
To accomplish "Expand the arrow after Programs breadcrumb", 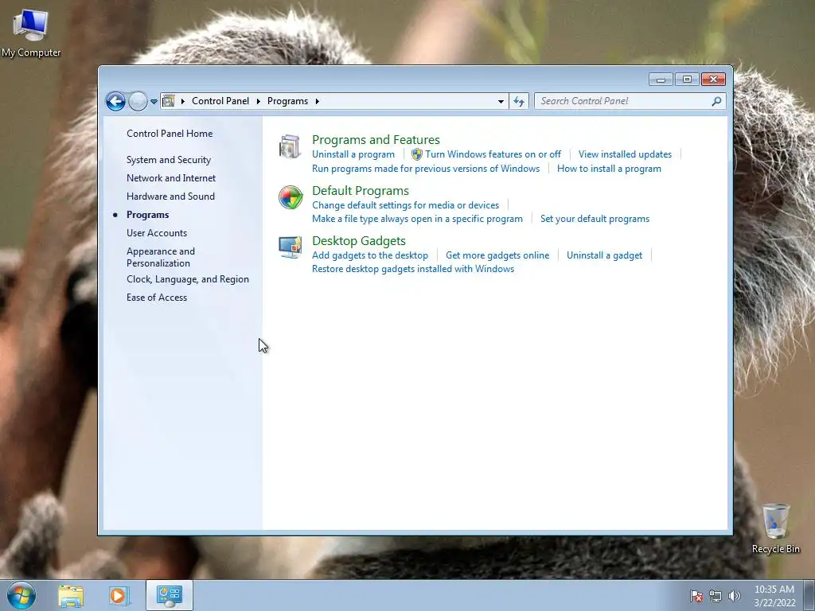I will pyautogui.click(x=317, y=101).
